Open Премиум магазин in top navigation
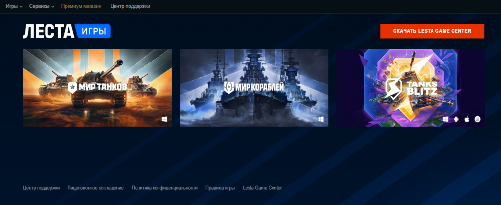Viewport: 501px width, 205px height. point(82,6)
